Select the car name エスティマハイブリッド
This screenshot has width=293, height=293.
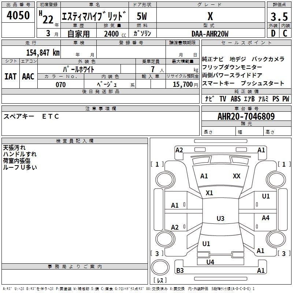click(94, 16)
